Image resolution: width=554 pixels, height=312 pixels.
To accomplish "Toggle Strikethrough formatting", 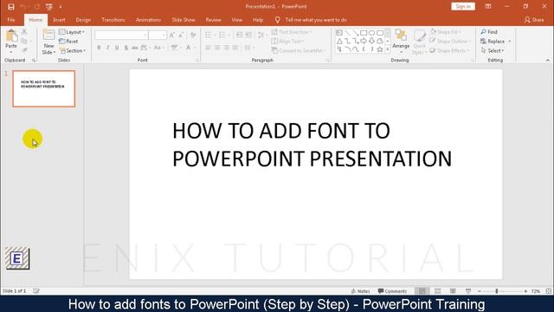I will click(135, 48).
